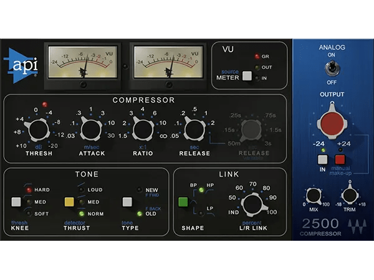Click the band-pass curve icon
Image resolution: width=374 pixels, height=280 pixels.
click(x=193, y=202)
